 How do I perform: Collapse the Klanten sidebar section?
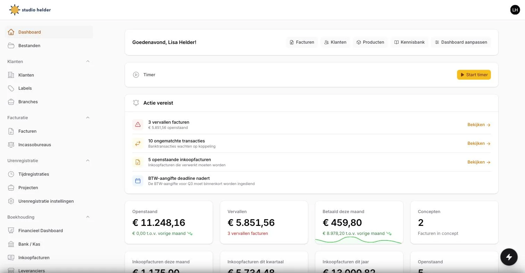(88, 61)
